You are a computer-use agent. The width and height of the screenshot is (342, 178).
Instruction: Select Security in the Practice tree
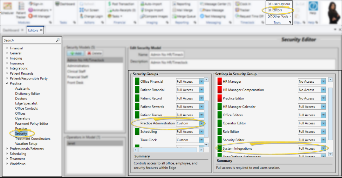(x=21, y=134)
